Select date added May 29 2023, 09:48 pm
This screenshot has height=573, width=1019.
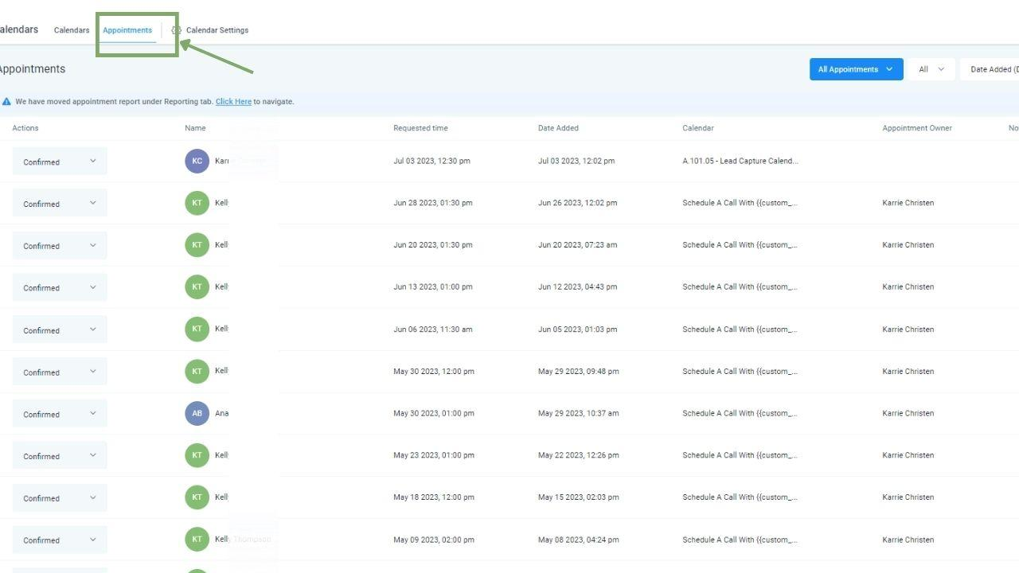tap(579, 372)
